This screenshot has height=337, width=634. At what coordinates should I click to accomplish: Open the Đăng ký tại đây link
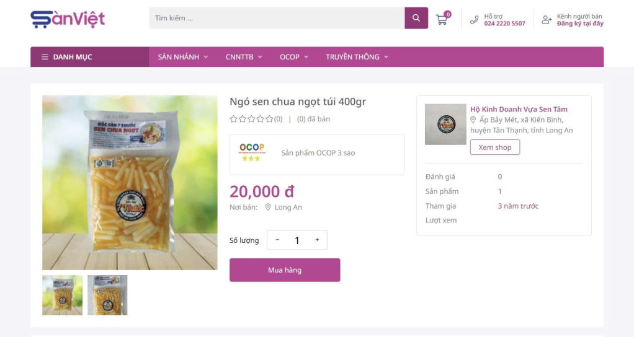click(579, 24)
